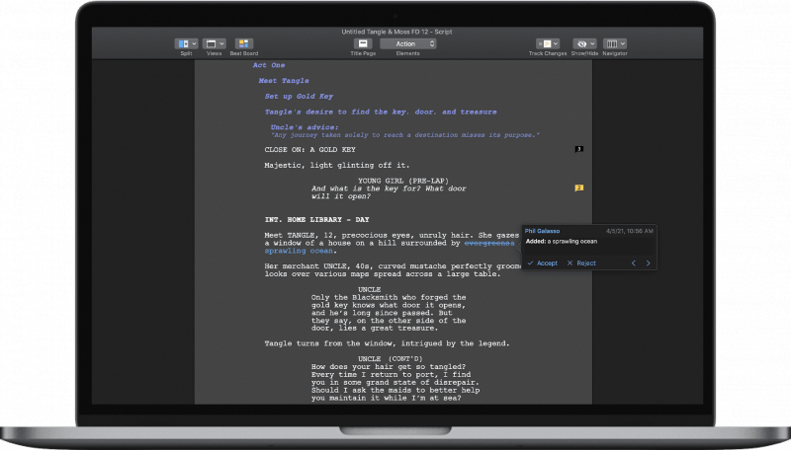The image size is (791, 450).
Task: Go to the next tracked change
Action: tap(648, 263)
